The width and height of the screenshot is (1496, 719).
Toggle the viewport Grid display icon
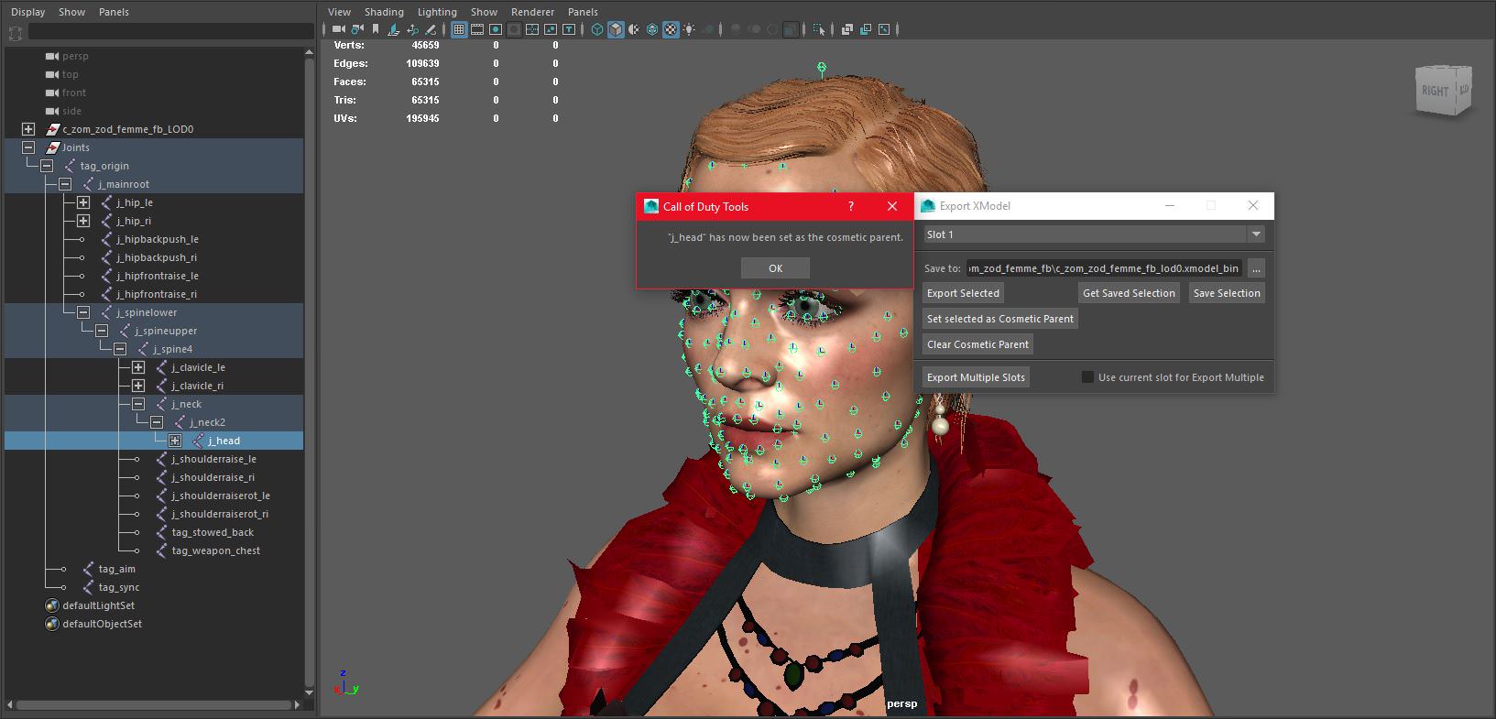pyautogui.click(x=459, y=29)
